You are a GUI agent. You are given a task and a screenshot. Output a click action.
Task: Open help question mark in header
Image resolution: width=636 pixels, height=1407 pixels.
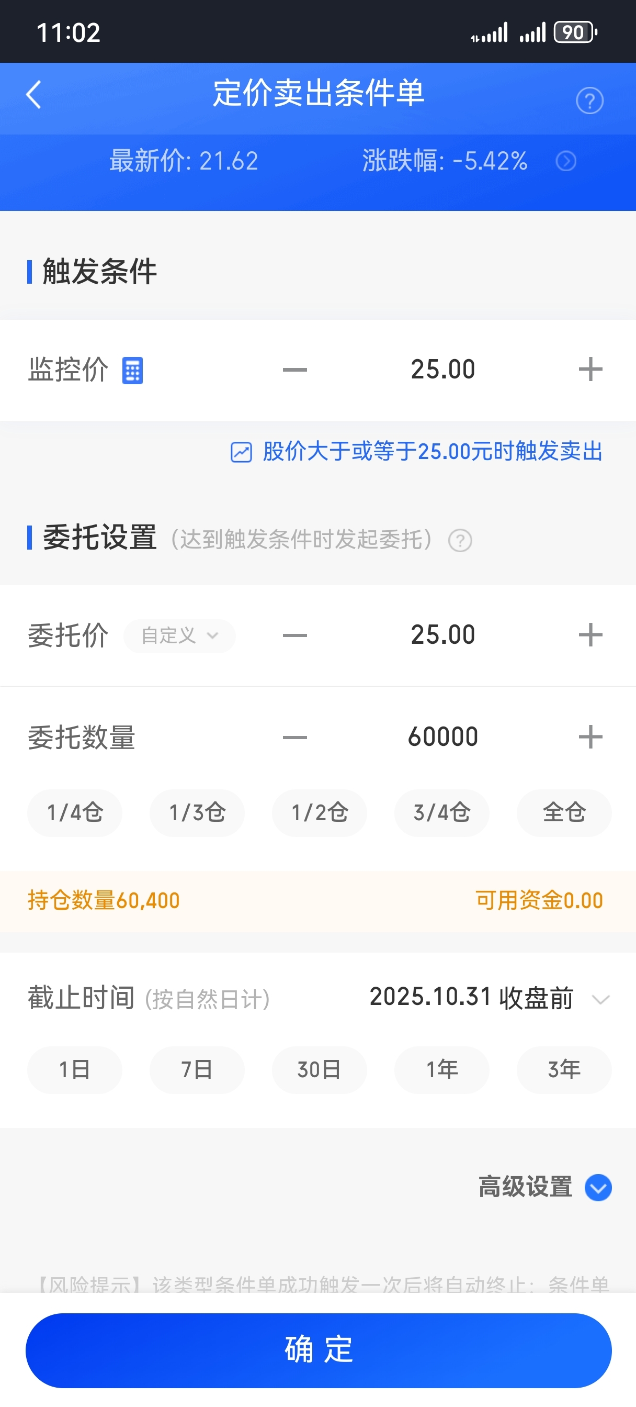589,100
